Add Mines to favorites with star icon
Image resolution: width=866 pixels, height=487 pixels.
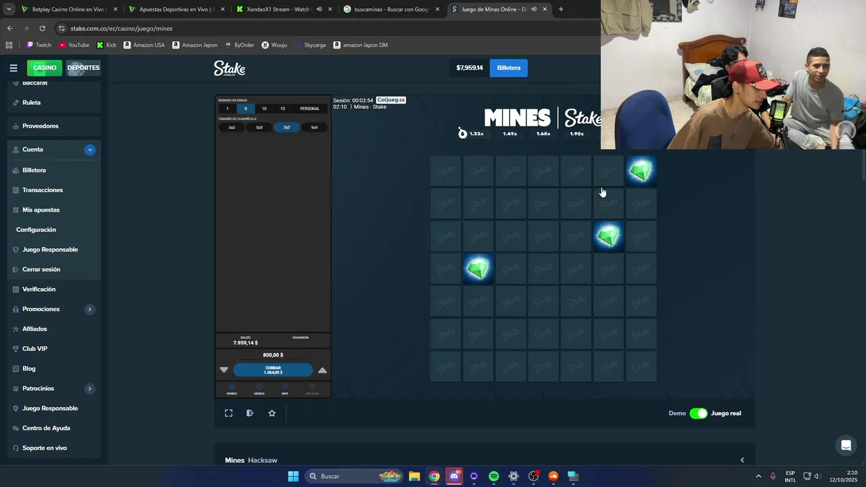(x=272, y=413)
